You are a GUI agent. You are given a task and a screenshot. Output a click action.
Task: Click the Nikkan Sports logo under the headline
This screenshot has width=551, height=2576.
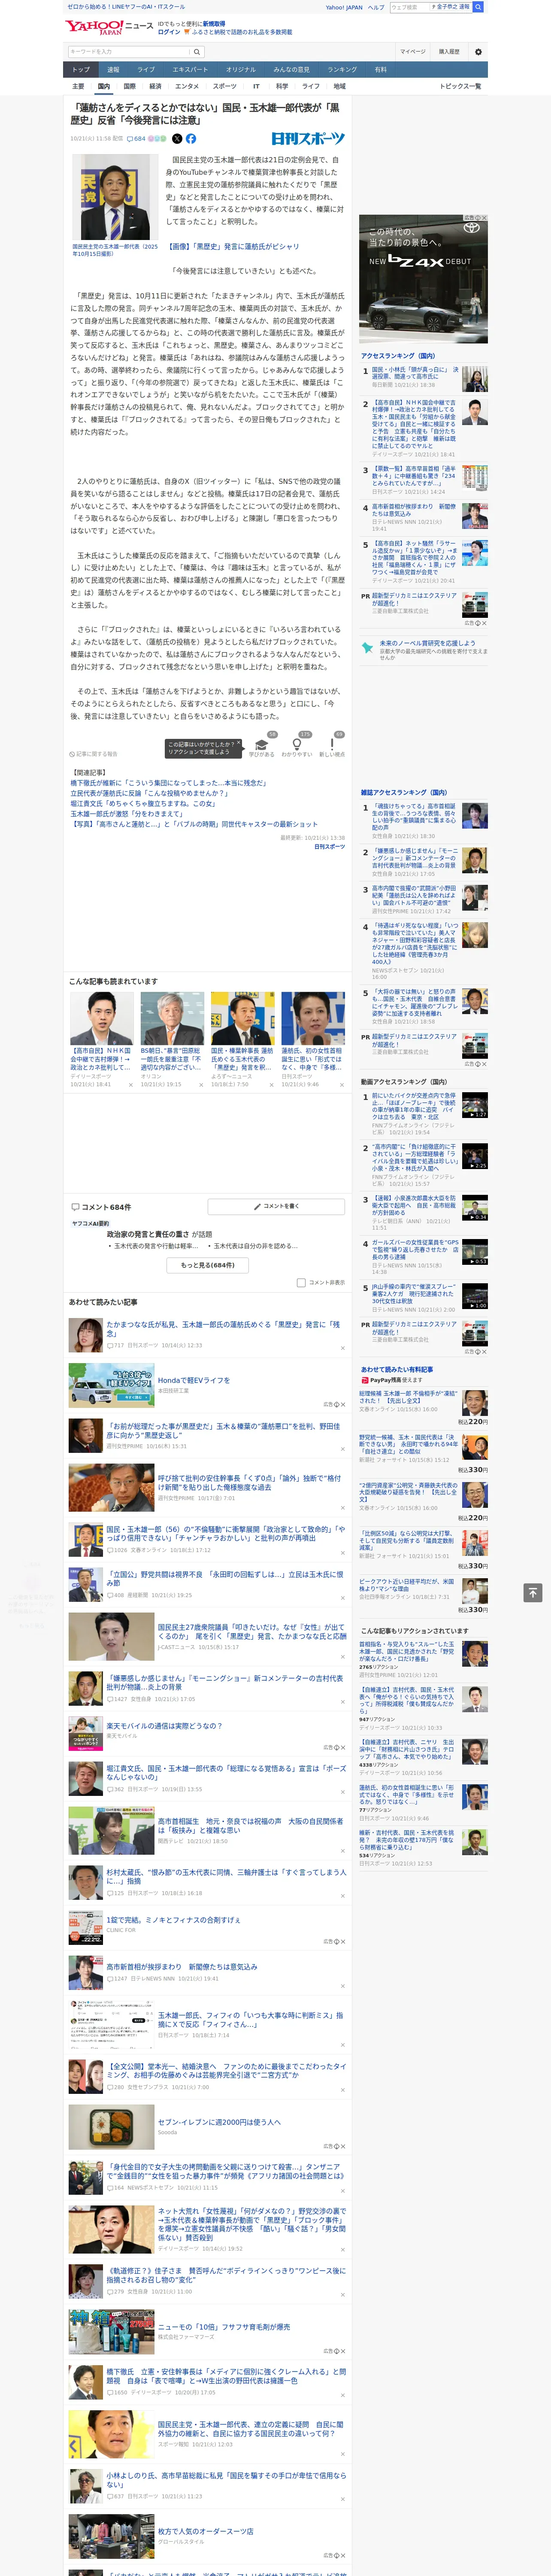click(308, 139)
